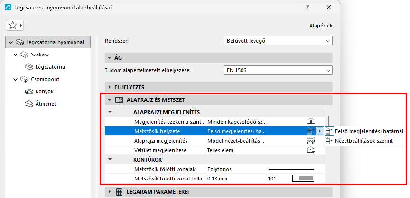
Task: Click the Metszősík fölötti vonal tolla label
Action: coord(168,179)
